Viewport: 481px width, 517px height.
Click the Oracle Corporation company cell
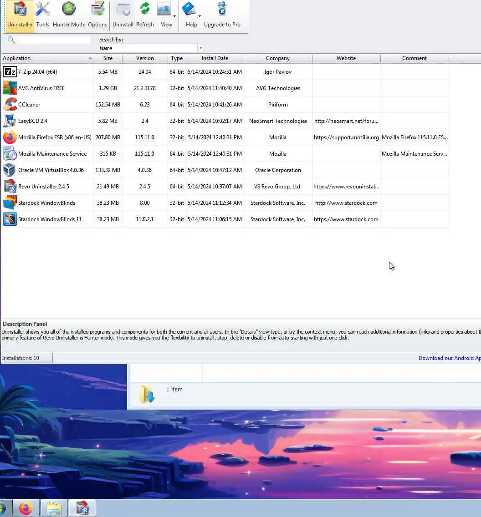[x=278, y=170]
